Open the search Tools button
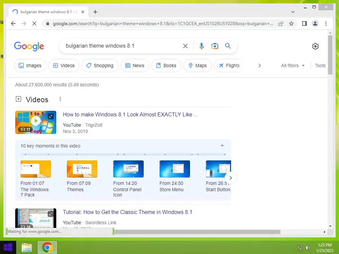 coord(320,65)
